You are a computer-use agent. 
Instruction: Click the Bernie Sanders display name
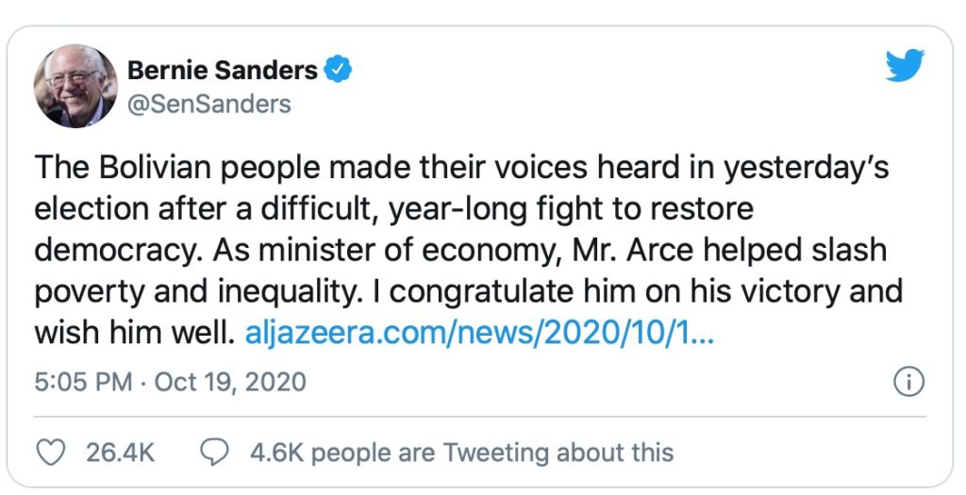(222, 70)
